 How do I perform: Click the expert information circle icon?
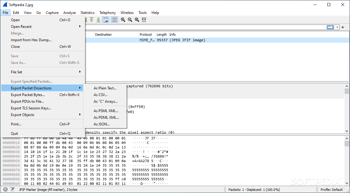5,189
